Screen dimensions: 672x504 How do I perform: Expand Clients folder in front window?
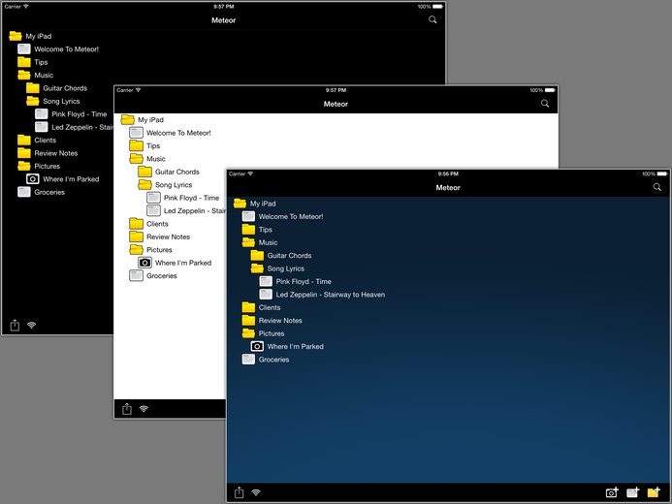coord(248,307)
